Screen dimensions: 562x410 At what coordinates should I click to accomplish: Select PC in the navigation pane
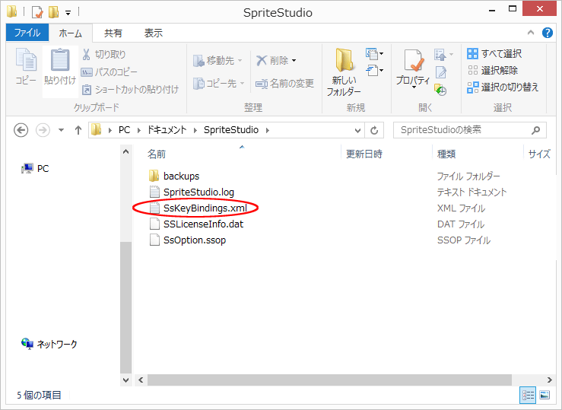[35, 168]
